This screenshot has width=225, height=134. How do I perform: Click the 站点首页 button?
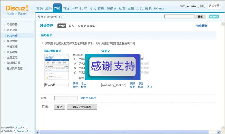[214, 6]
